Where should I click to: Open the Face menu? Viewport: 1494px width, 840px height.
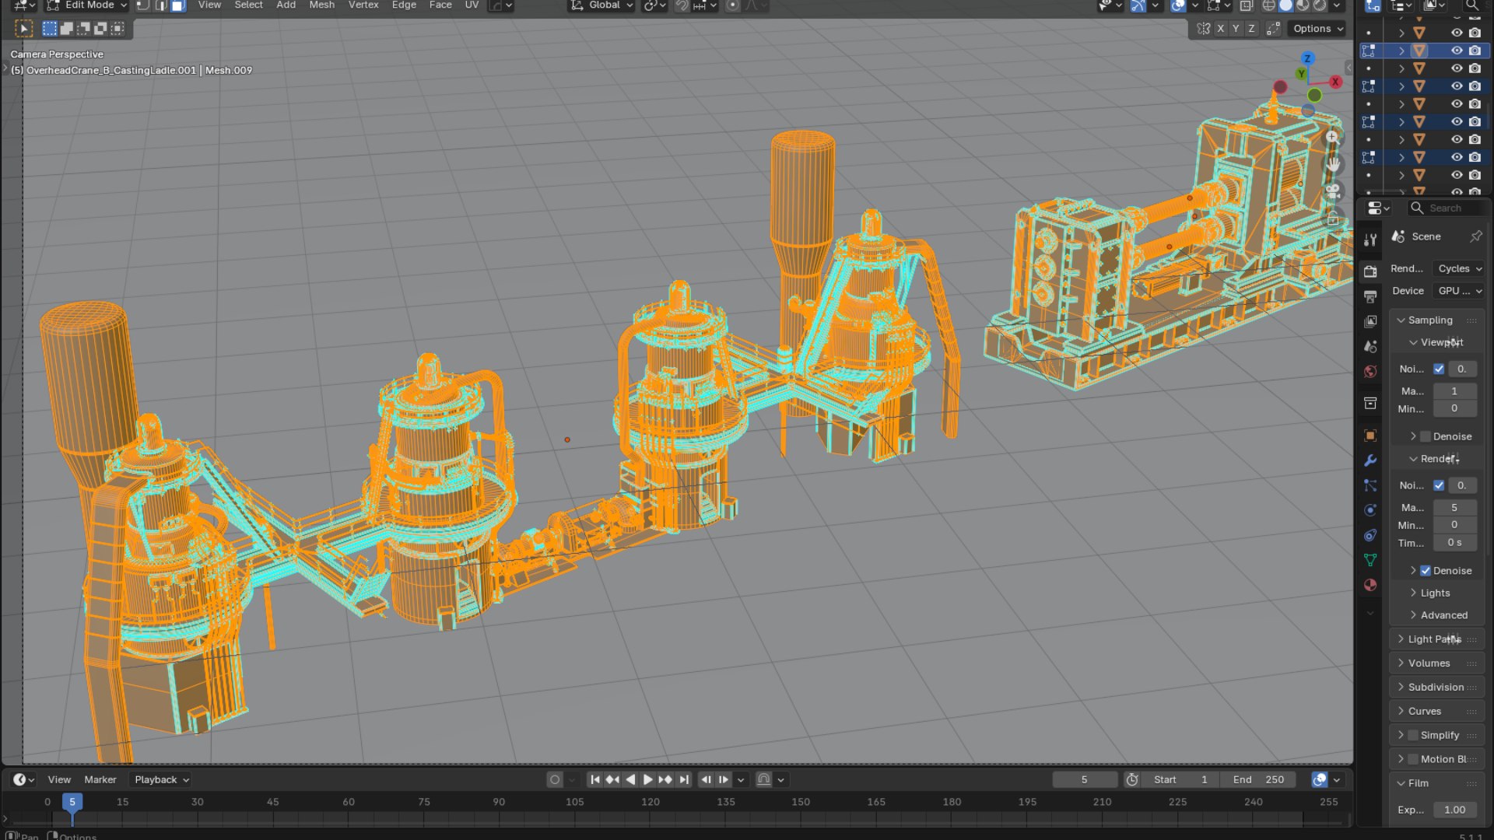click(x=440, y=5)
